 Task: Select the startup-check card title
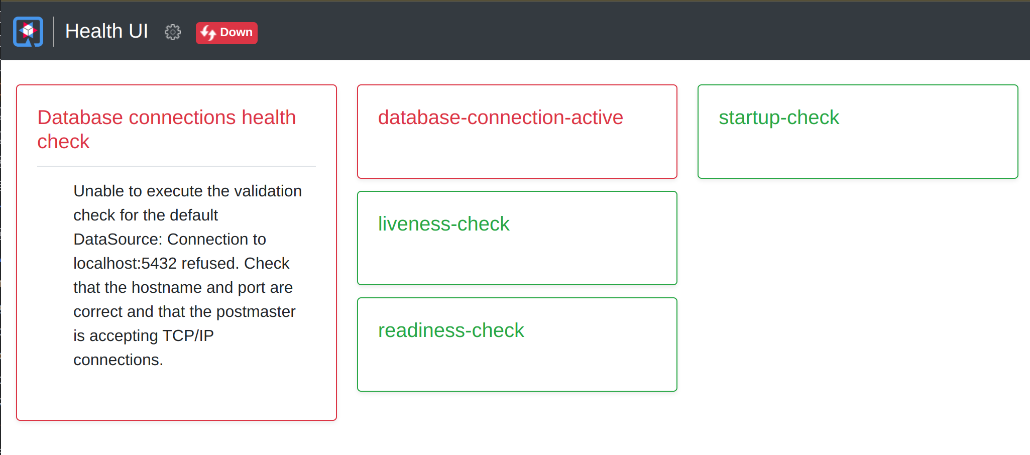pos(778,118)
